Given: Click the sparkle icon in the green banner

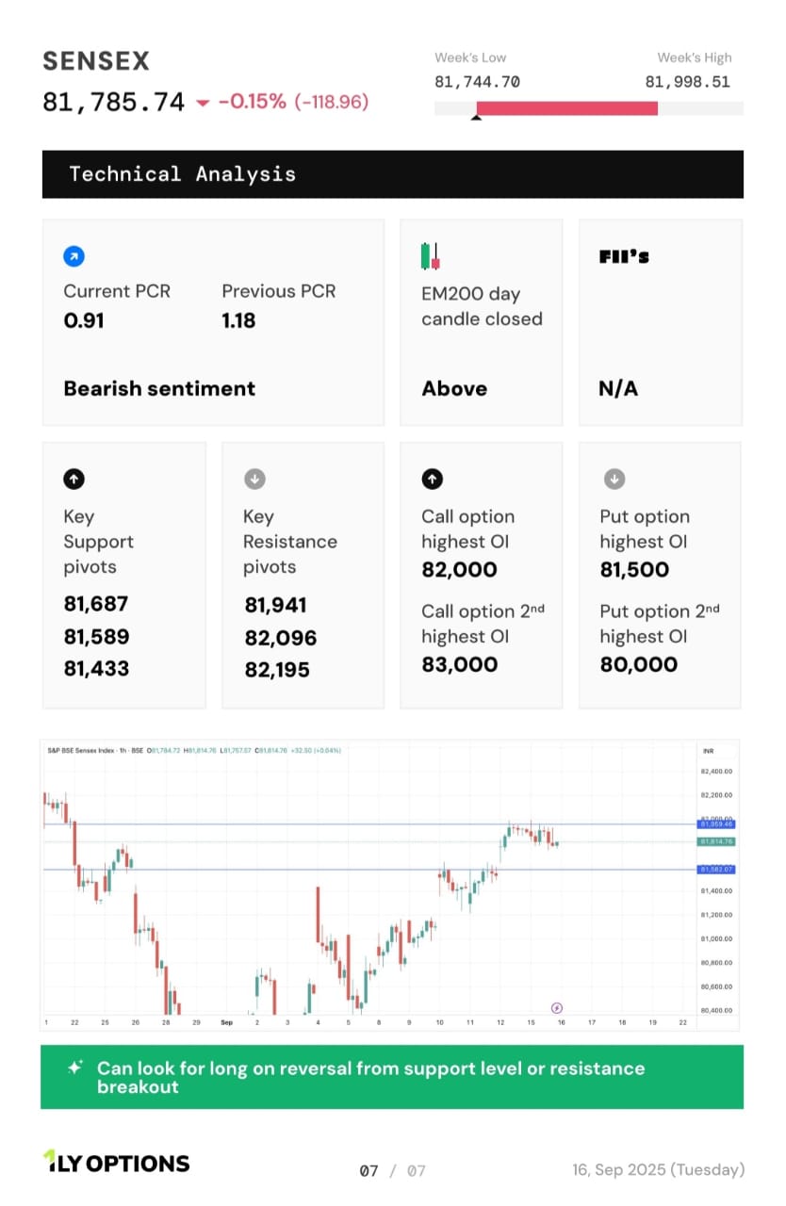Looking at the screenshot, I should coord(75,1067).
